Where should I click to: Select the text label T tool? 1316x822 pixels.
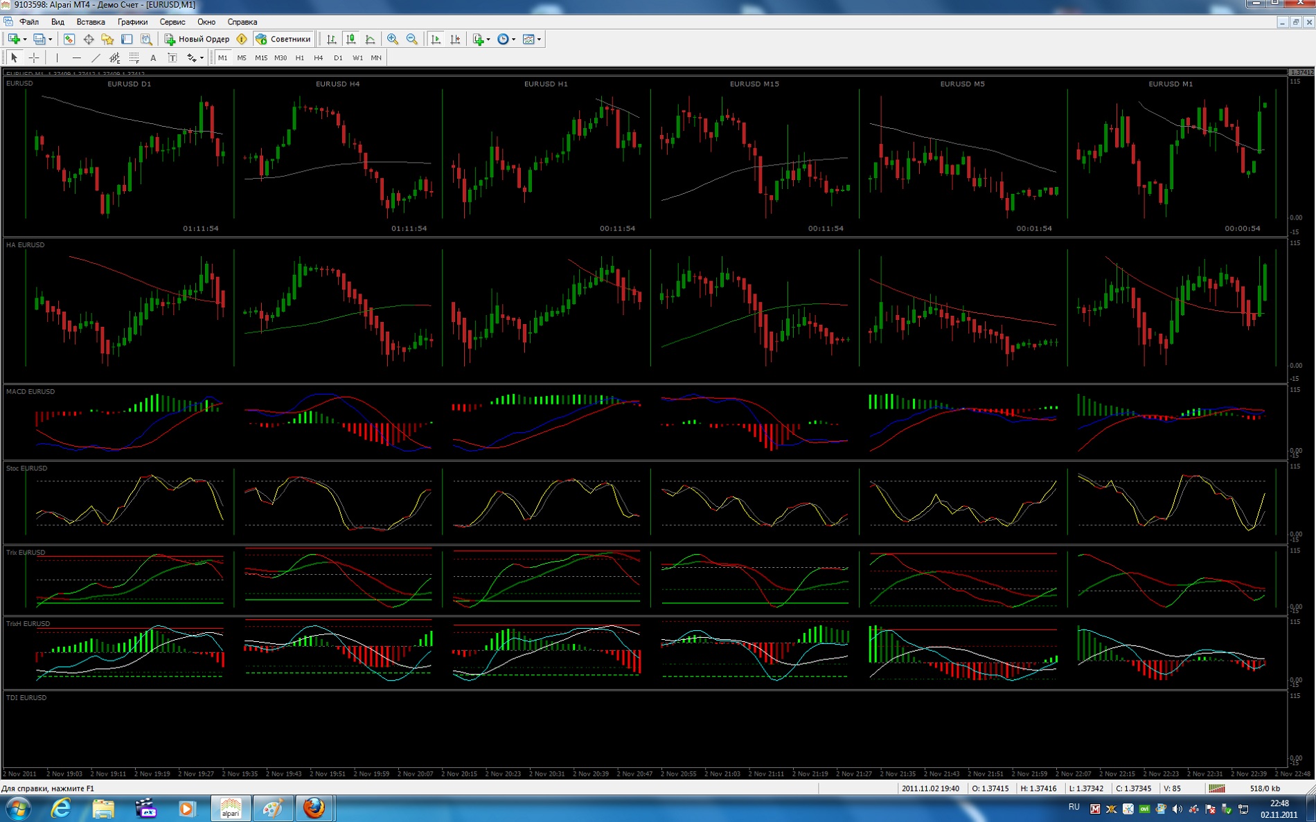coord(172,57)
